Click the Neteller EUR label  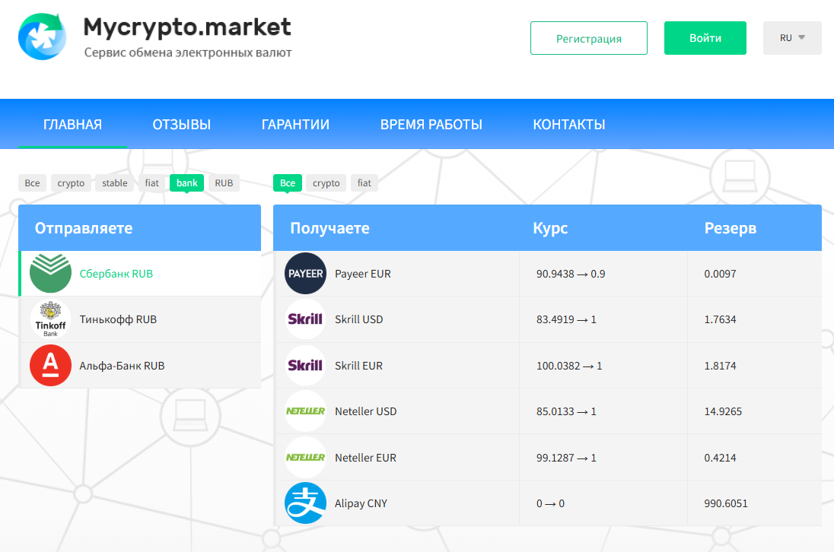point(366,458)
